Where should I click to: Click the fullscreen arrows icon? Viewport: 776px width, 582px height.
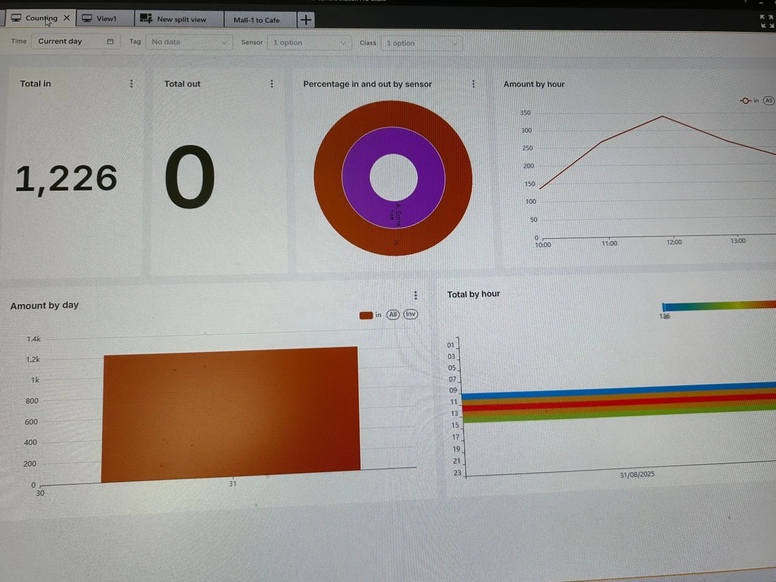coord(766,21)
